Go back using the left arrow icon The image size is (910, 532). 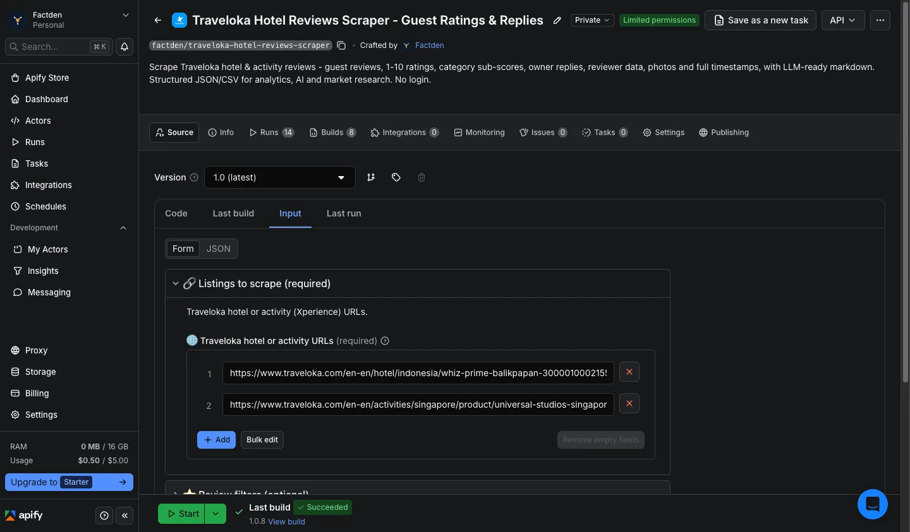click(x=158, y=20)
